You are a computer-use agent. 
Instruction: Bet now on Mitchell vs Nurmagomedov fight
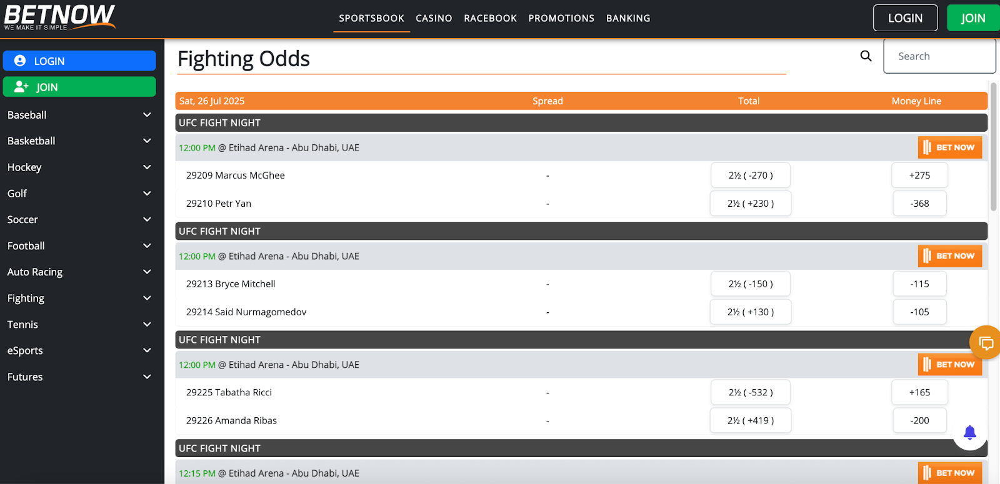[949, 256]
